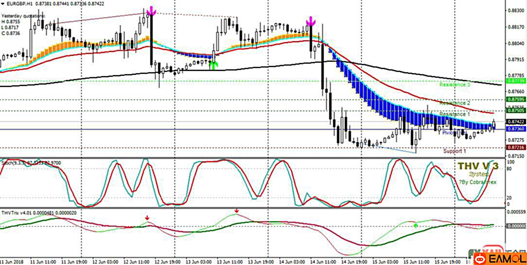Click the THVTrix v4.01 indicator label
Viewport: 527px width, 265px height.
(29, 212)
